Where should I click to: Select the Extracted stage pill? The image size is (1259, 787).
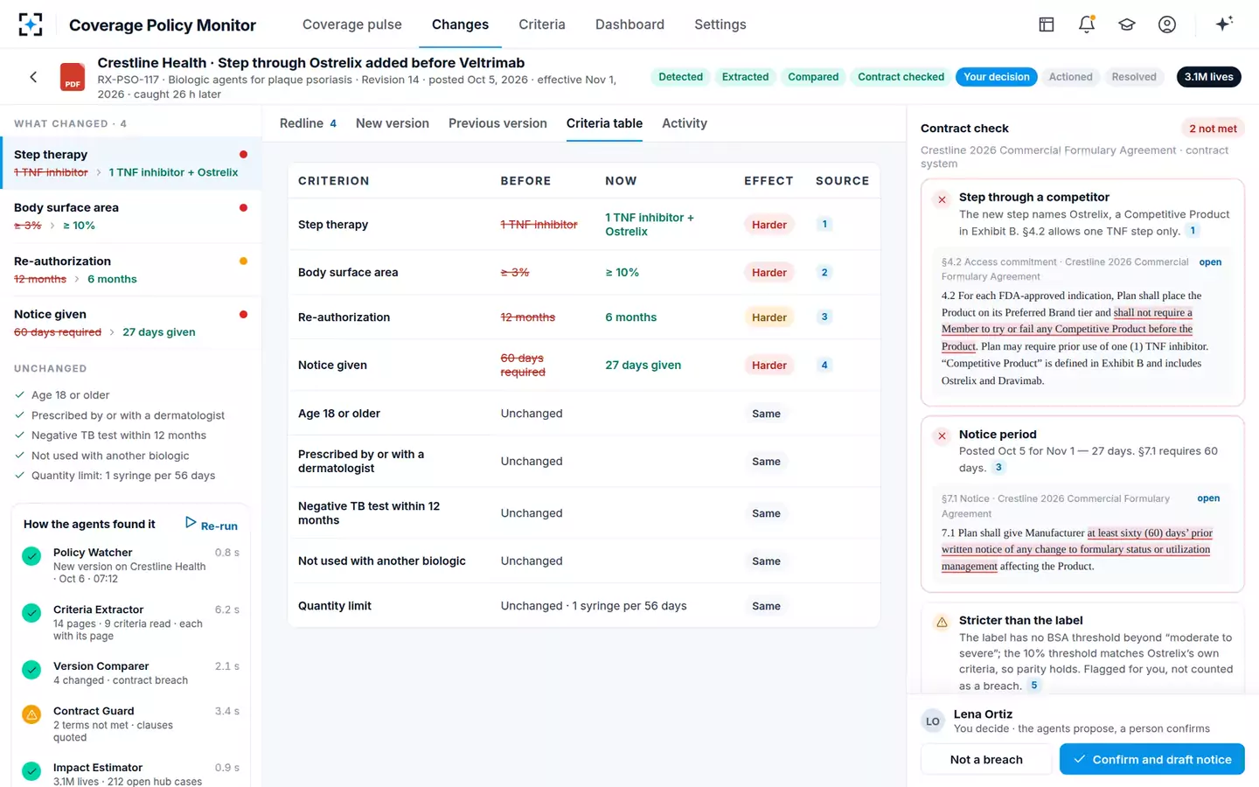(x=745, y=77)
